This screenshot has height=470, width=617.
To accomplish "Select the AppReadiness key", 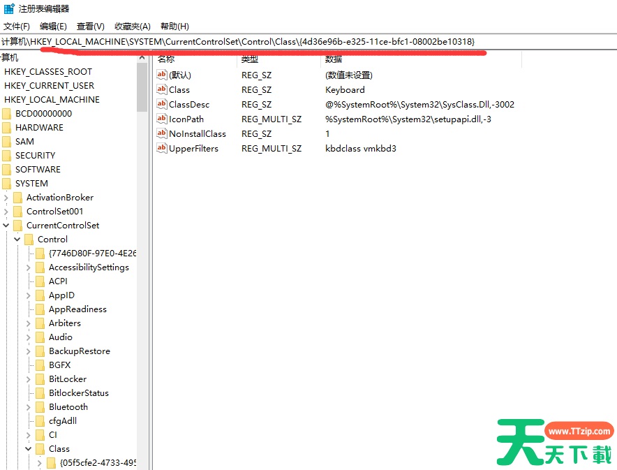I will tap(77, 309).
